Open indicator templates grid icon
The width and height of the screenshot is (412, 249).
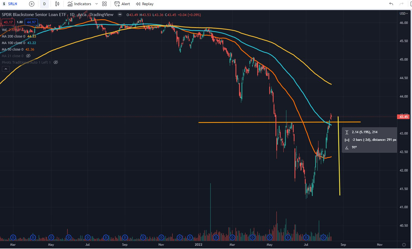tap(104, 4)
